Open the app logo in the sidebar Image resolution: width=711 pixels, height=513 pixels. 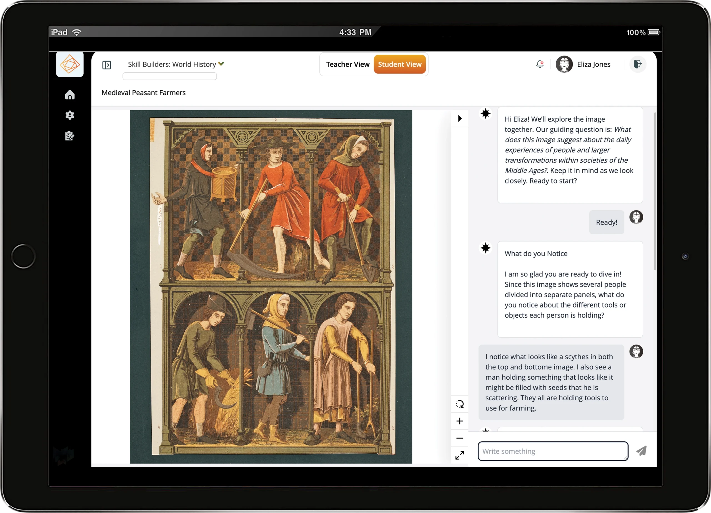[x=70, y=64]
